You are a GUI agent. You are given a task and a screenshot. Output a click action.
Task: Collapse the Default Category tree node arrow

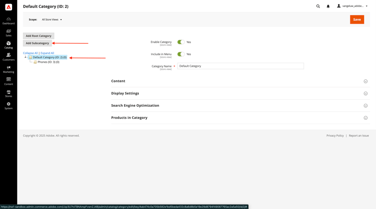(x=26, y=57)
